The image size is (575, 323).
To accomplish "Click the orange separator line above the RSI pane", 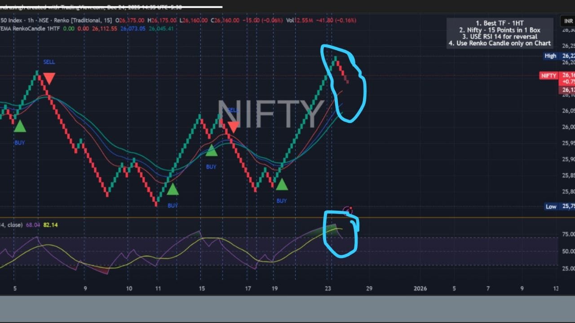I will [270, 218].
